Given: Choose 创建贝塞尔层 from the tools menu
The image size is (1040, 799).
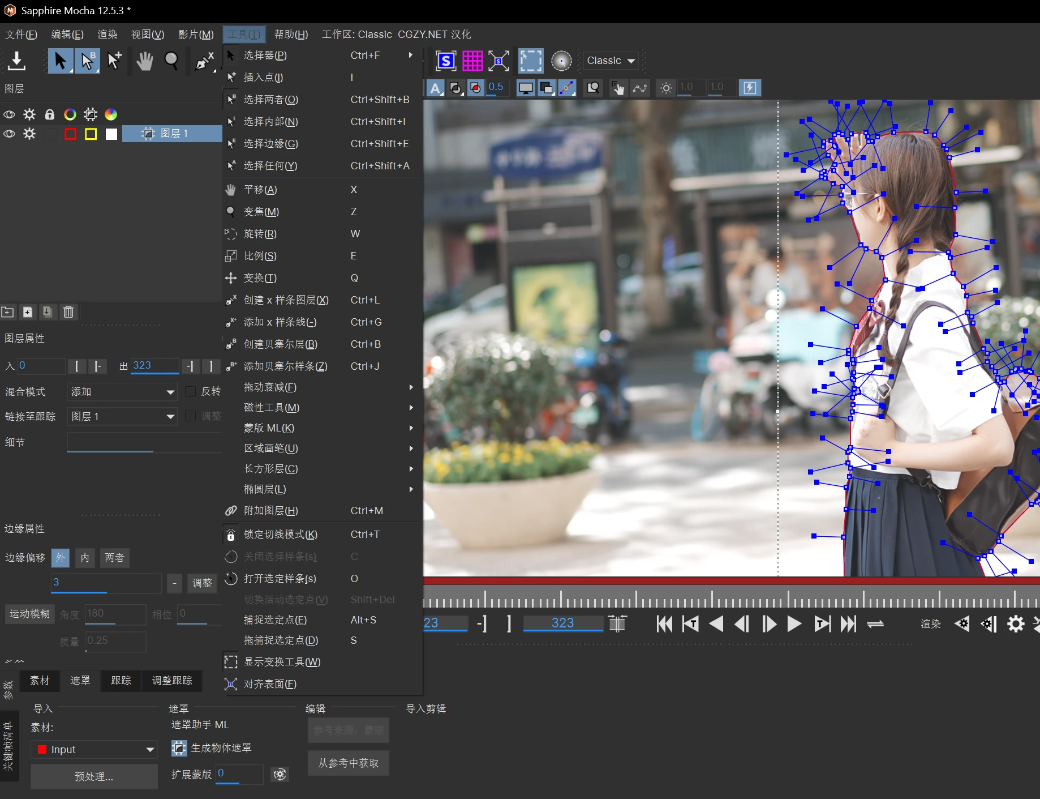Looking at the screenshot, I should [x=280, y=344].
